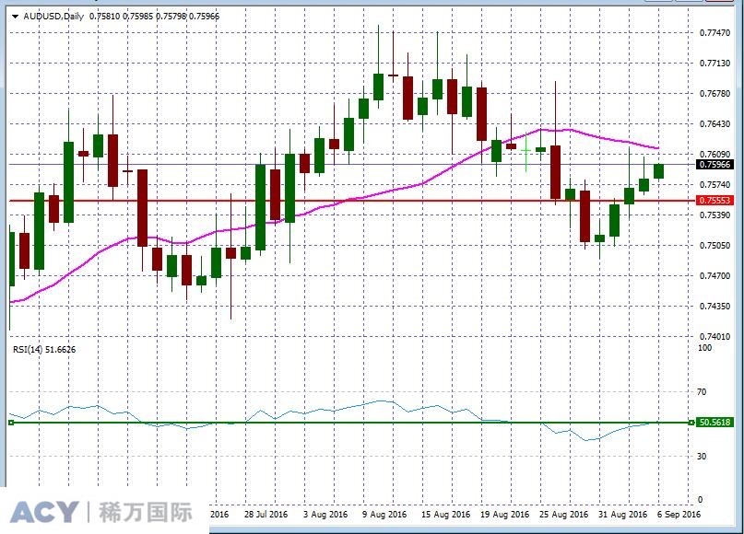
Task: Click the red level label 0.75553
Action: pos(714,201)
